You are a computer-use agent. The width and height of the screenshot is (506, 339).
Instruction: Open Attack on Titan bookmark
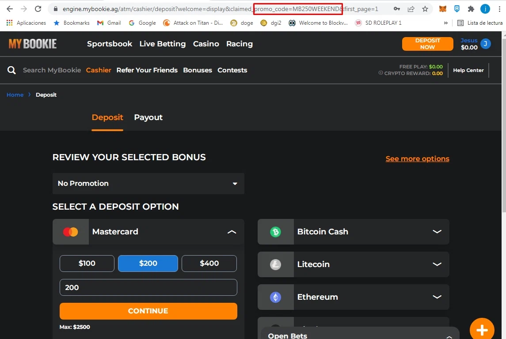pos(193,23)
